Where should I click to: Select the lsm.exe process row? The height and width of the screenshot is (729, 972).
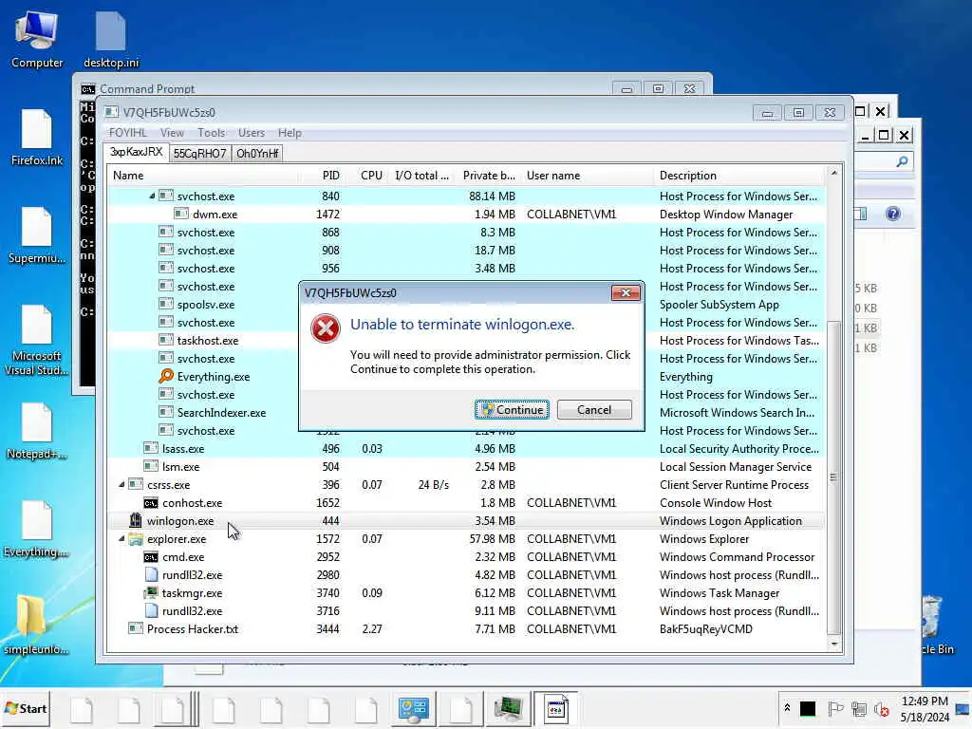[x=466, y=467]
